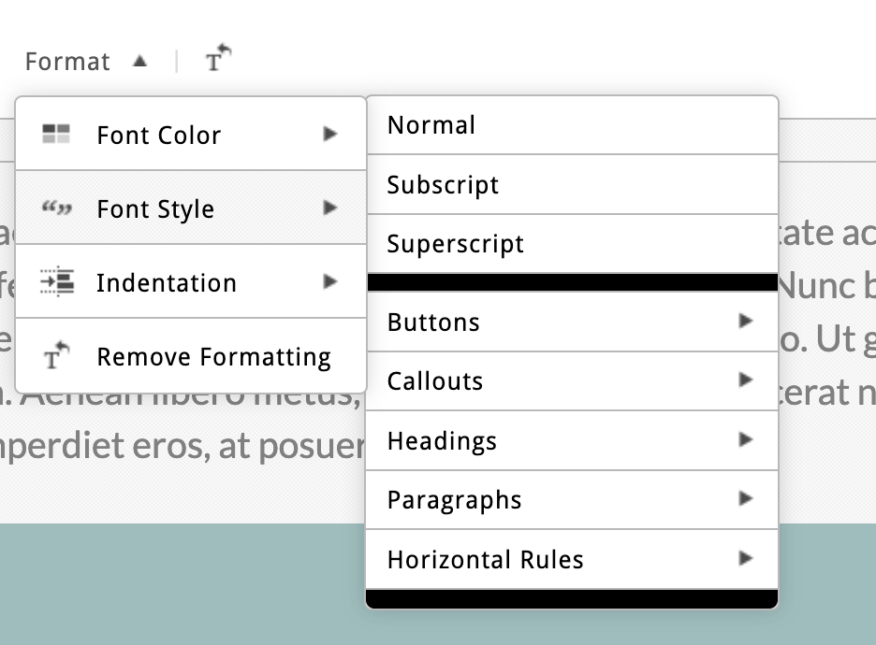Select Normal font style
The width and height of the screenshot is (876, 645).
pyautogui.click(x=431, y=125)
